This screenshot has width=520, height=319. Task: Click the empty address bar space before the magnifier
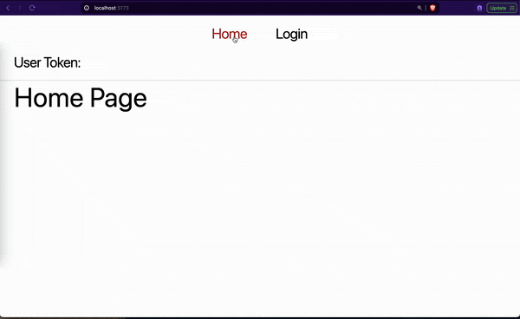pyautogui.click(x=272, y=8)
